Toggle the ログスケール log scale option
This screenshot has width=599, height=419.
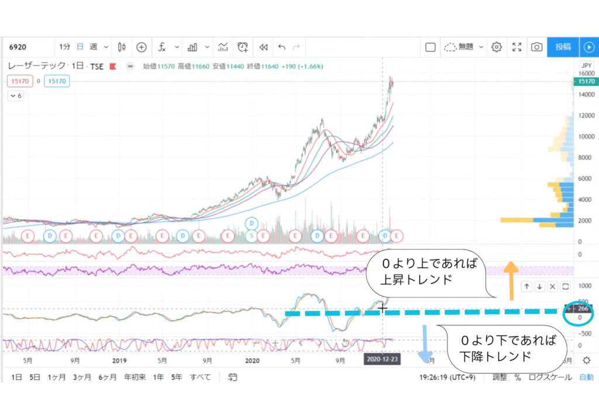point(550,378)
